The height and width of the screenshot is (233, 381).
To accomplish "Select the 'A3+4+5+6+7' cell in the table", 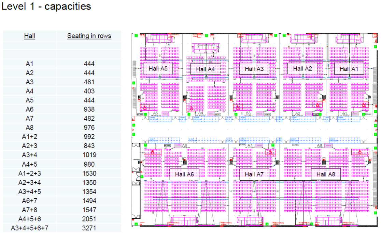I will click(x=30, y=228).
